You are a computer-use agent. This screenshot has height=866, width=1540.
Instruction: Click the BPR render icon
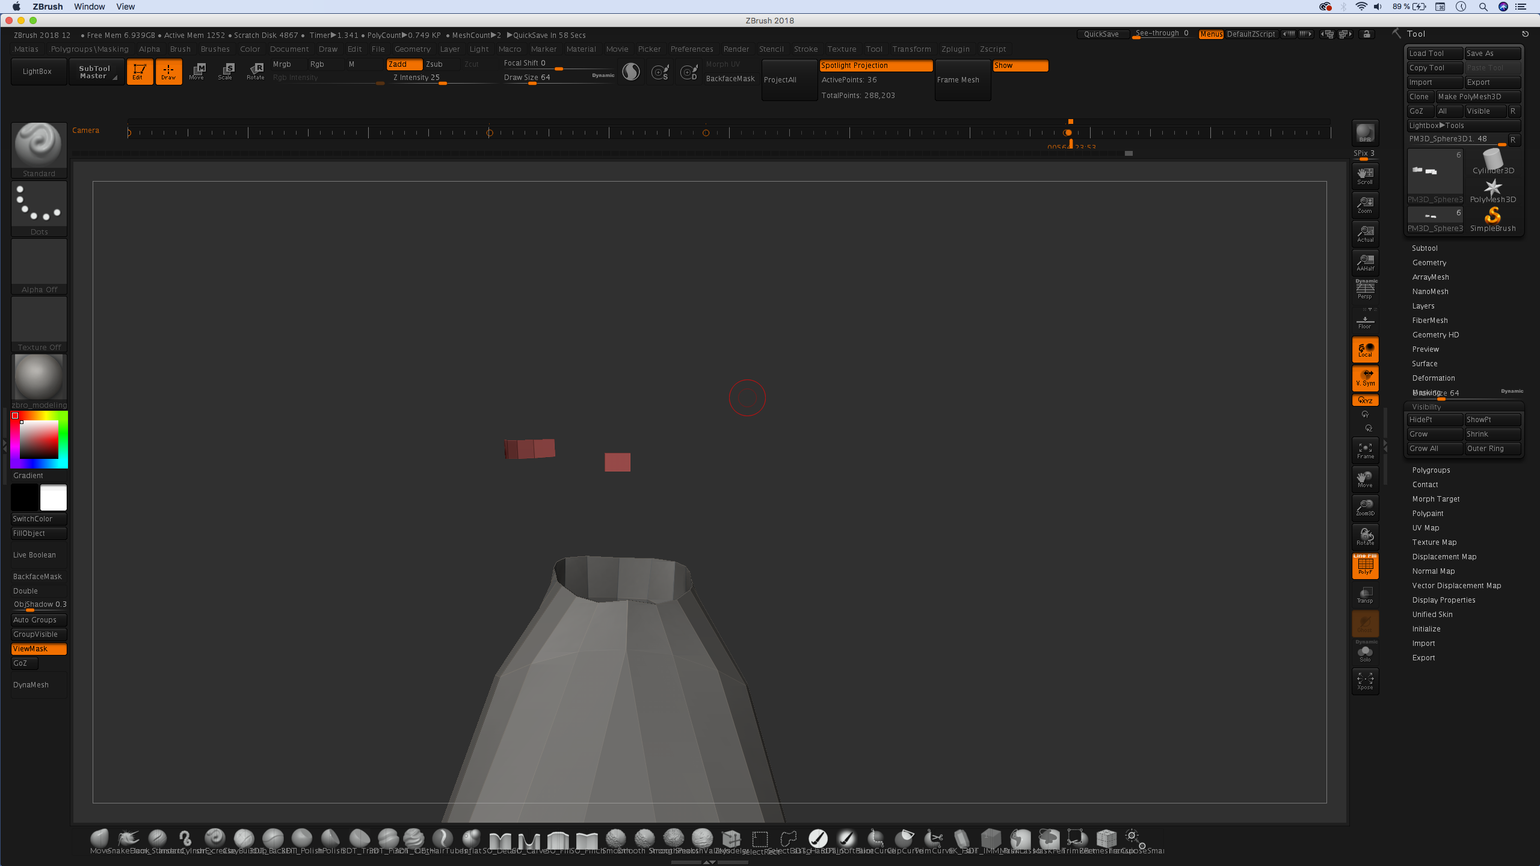1365,133
